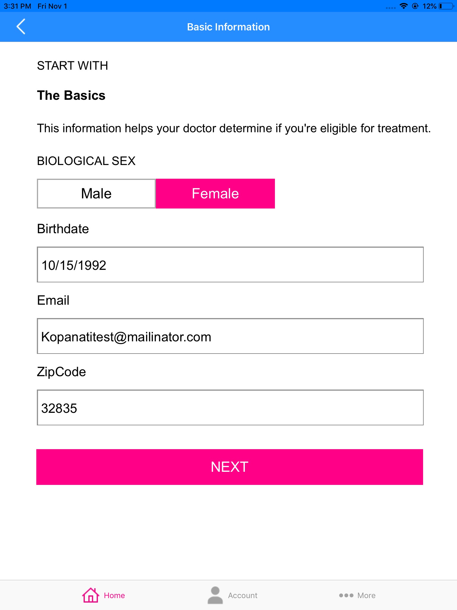
Task: Select Female as biological sex
Action: (215, 194)
